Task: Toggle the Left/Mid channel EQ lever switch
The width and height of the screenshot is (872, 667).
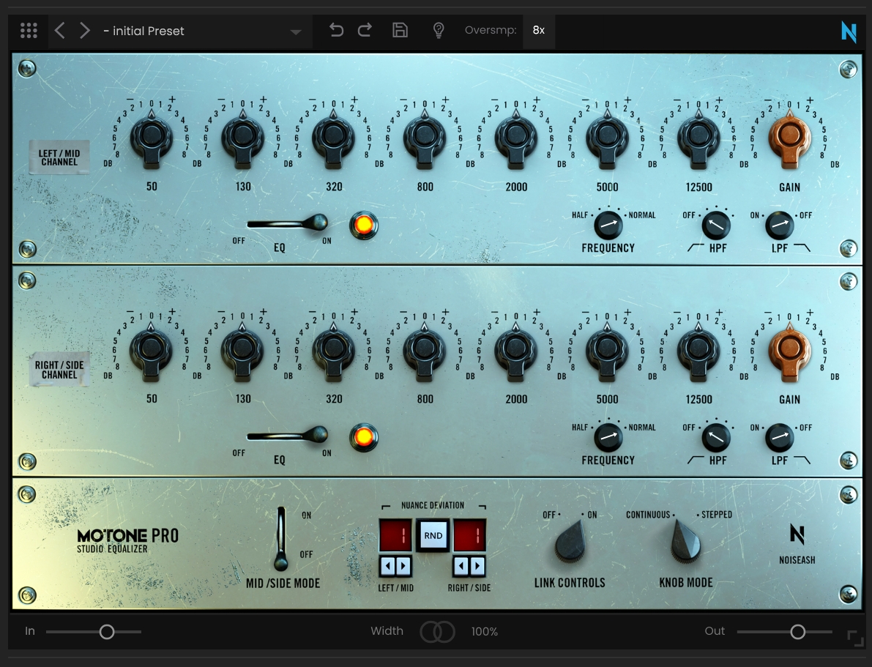Action: click(x=288, y=223)
